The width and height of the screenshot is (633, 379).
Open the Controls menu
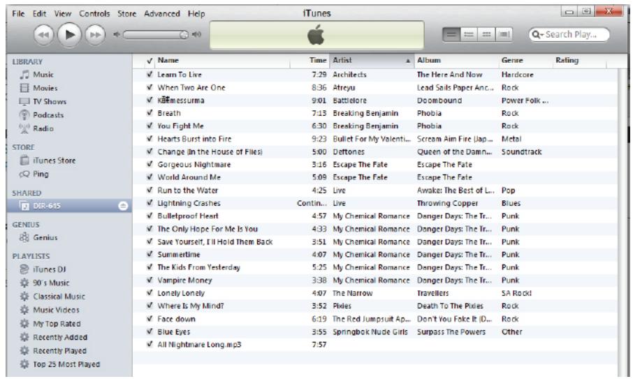(94, 14)
